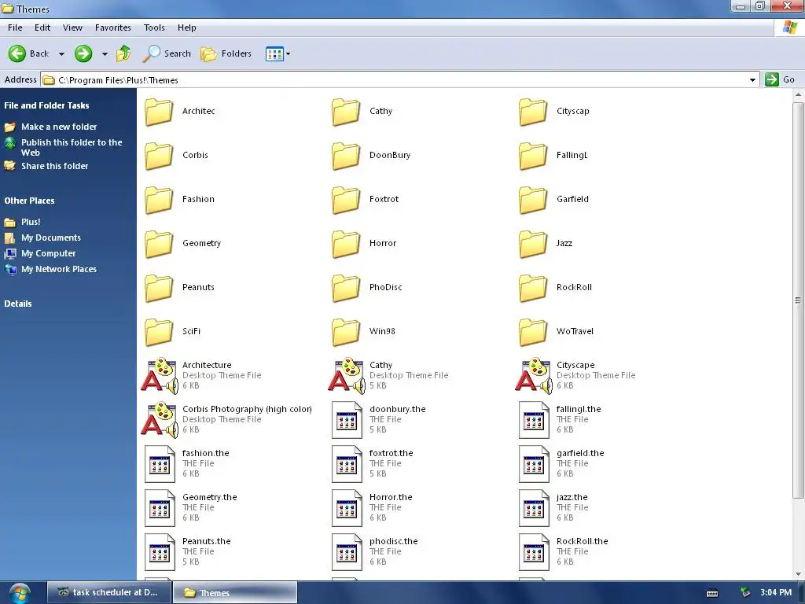Collapse the File and Folder Tasks header
The image size is (805, 604).
pos(46,105)
